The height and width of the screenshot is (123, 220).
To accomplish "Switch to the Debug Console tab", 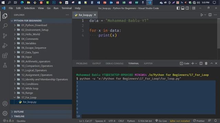I will pyautogui.click(x=114, y=64).
